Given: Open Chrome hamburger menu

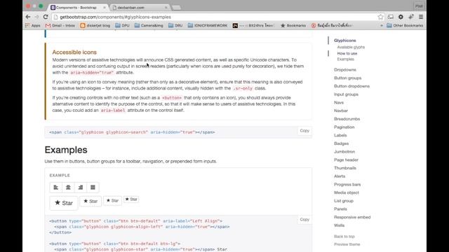Looking at the screenshot, I should click(x=421, y=17).
